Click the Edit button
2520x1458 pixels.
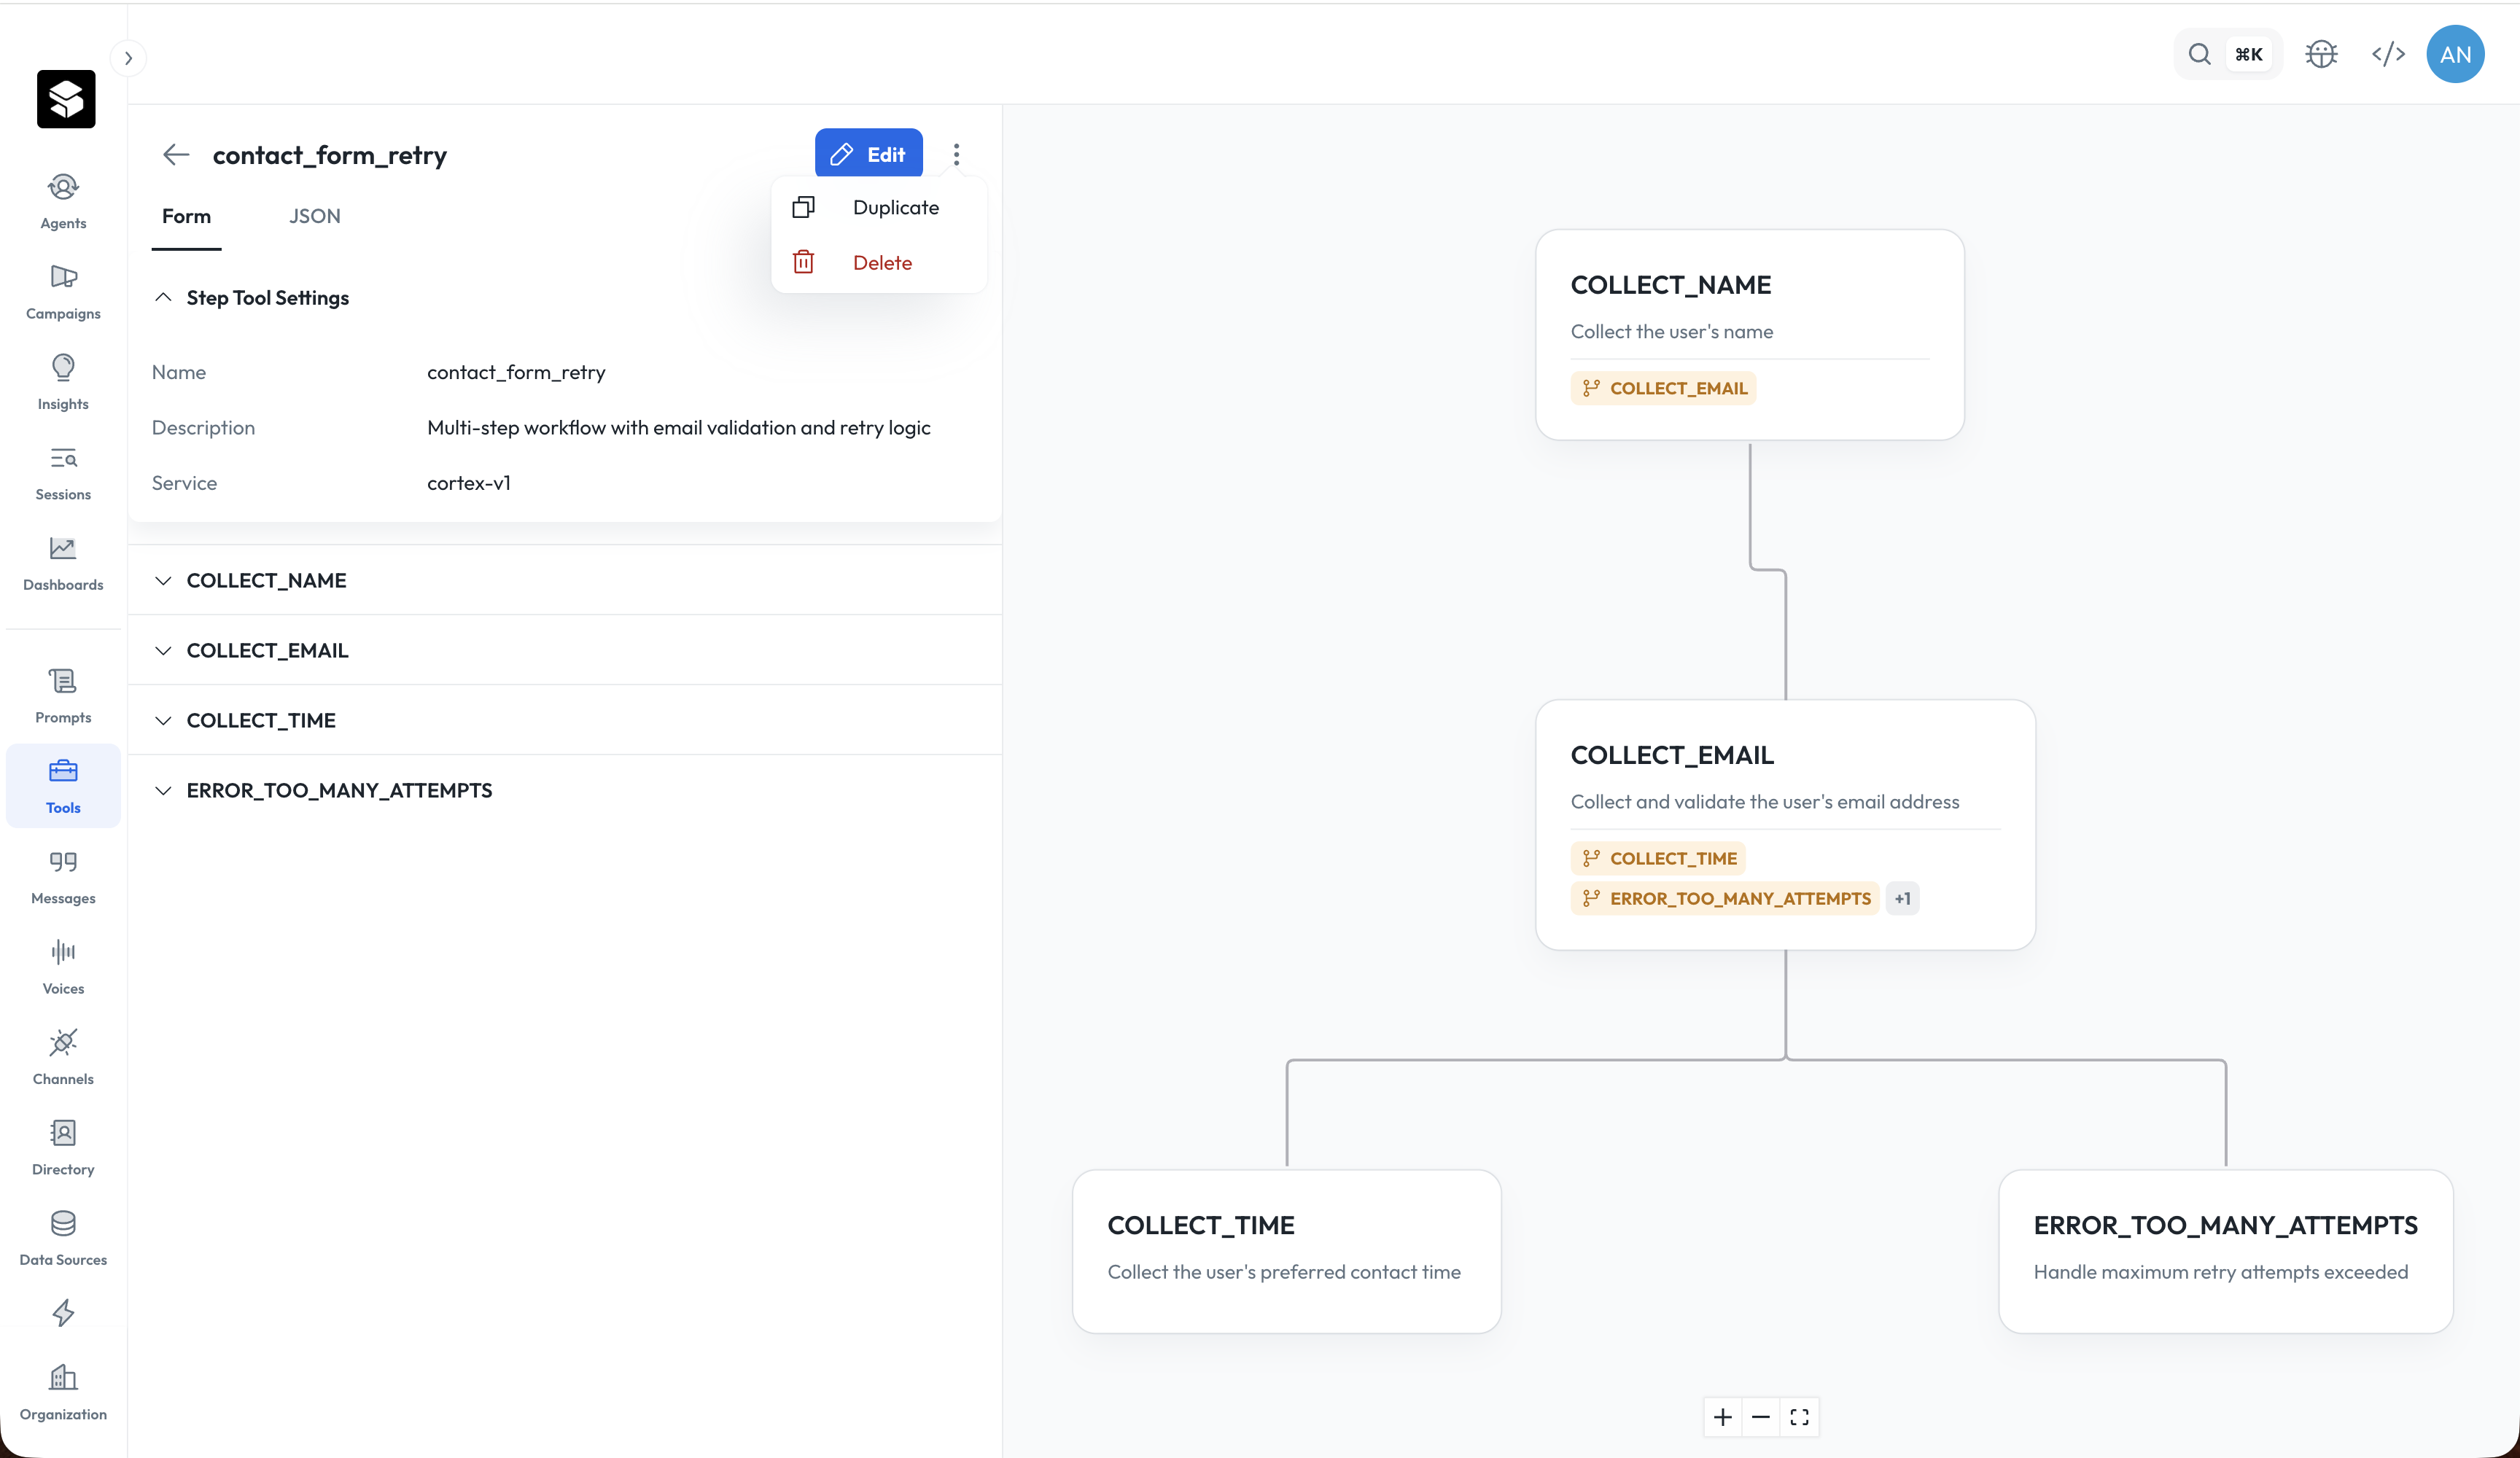click(x=868, y=153)
